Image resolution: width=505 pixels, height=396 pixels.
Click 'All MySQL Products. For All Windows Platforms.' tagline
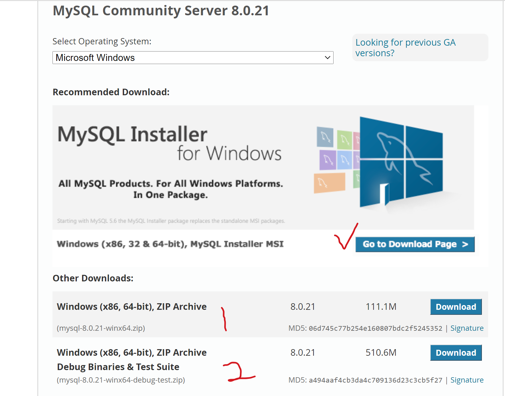pos(171,184)
